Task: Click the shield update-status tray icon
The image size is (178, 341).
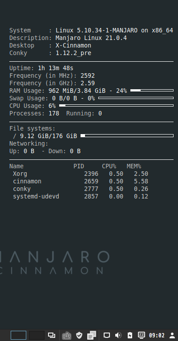Action: pyautogui.click(x=79, y=335)
